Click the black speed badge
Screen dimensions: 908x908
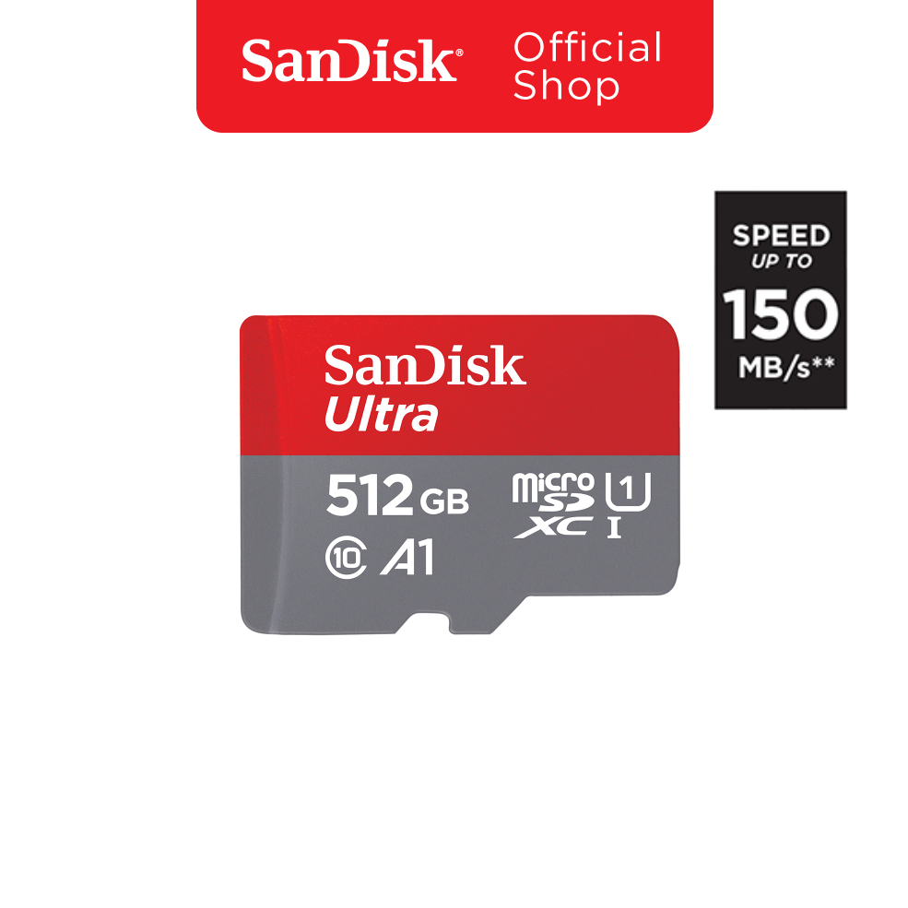(x=781, y=300)
